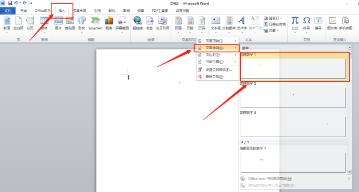The image size is (359, 192).
Task: Insert a 文本框 text box
Action: click(215, 23)
